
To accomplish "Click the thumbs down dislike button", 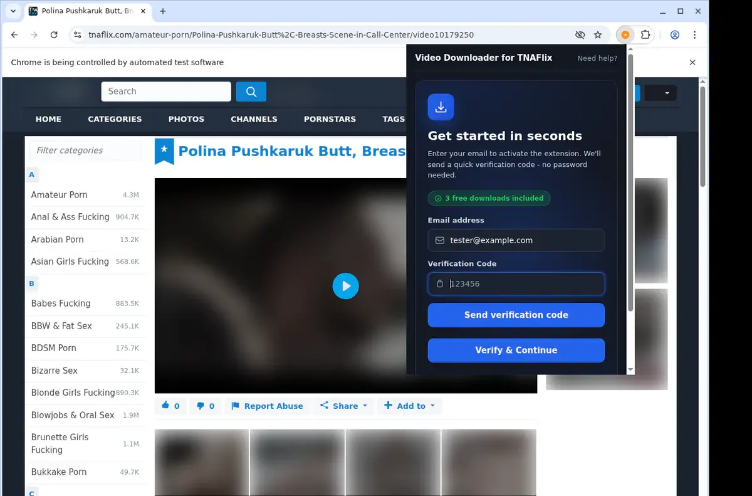I will pos(206,406).
